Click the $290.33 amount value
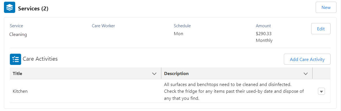Image resolution: width=341 pixels, height=111 pixels. (x=264, y=34)
